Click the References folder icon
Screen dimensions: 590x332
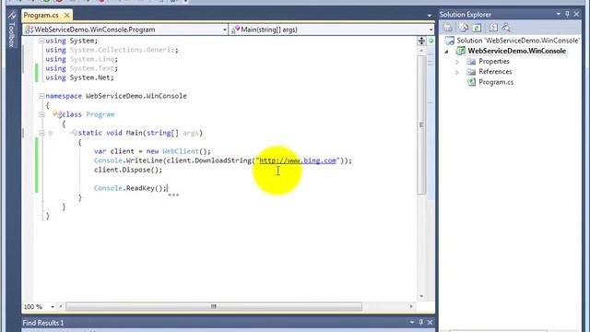tap(471, 72)
